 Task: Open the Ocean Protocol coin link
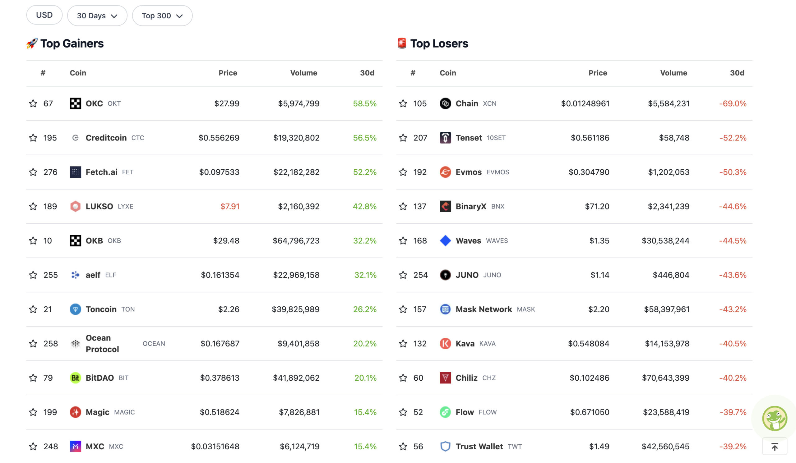[x=102, y=343]
